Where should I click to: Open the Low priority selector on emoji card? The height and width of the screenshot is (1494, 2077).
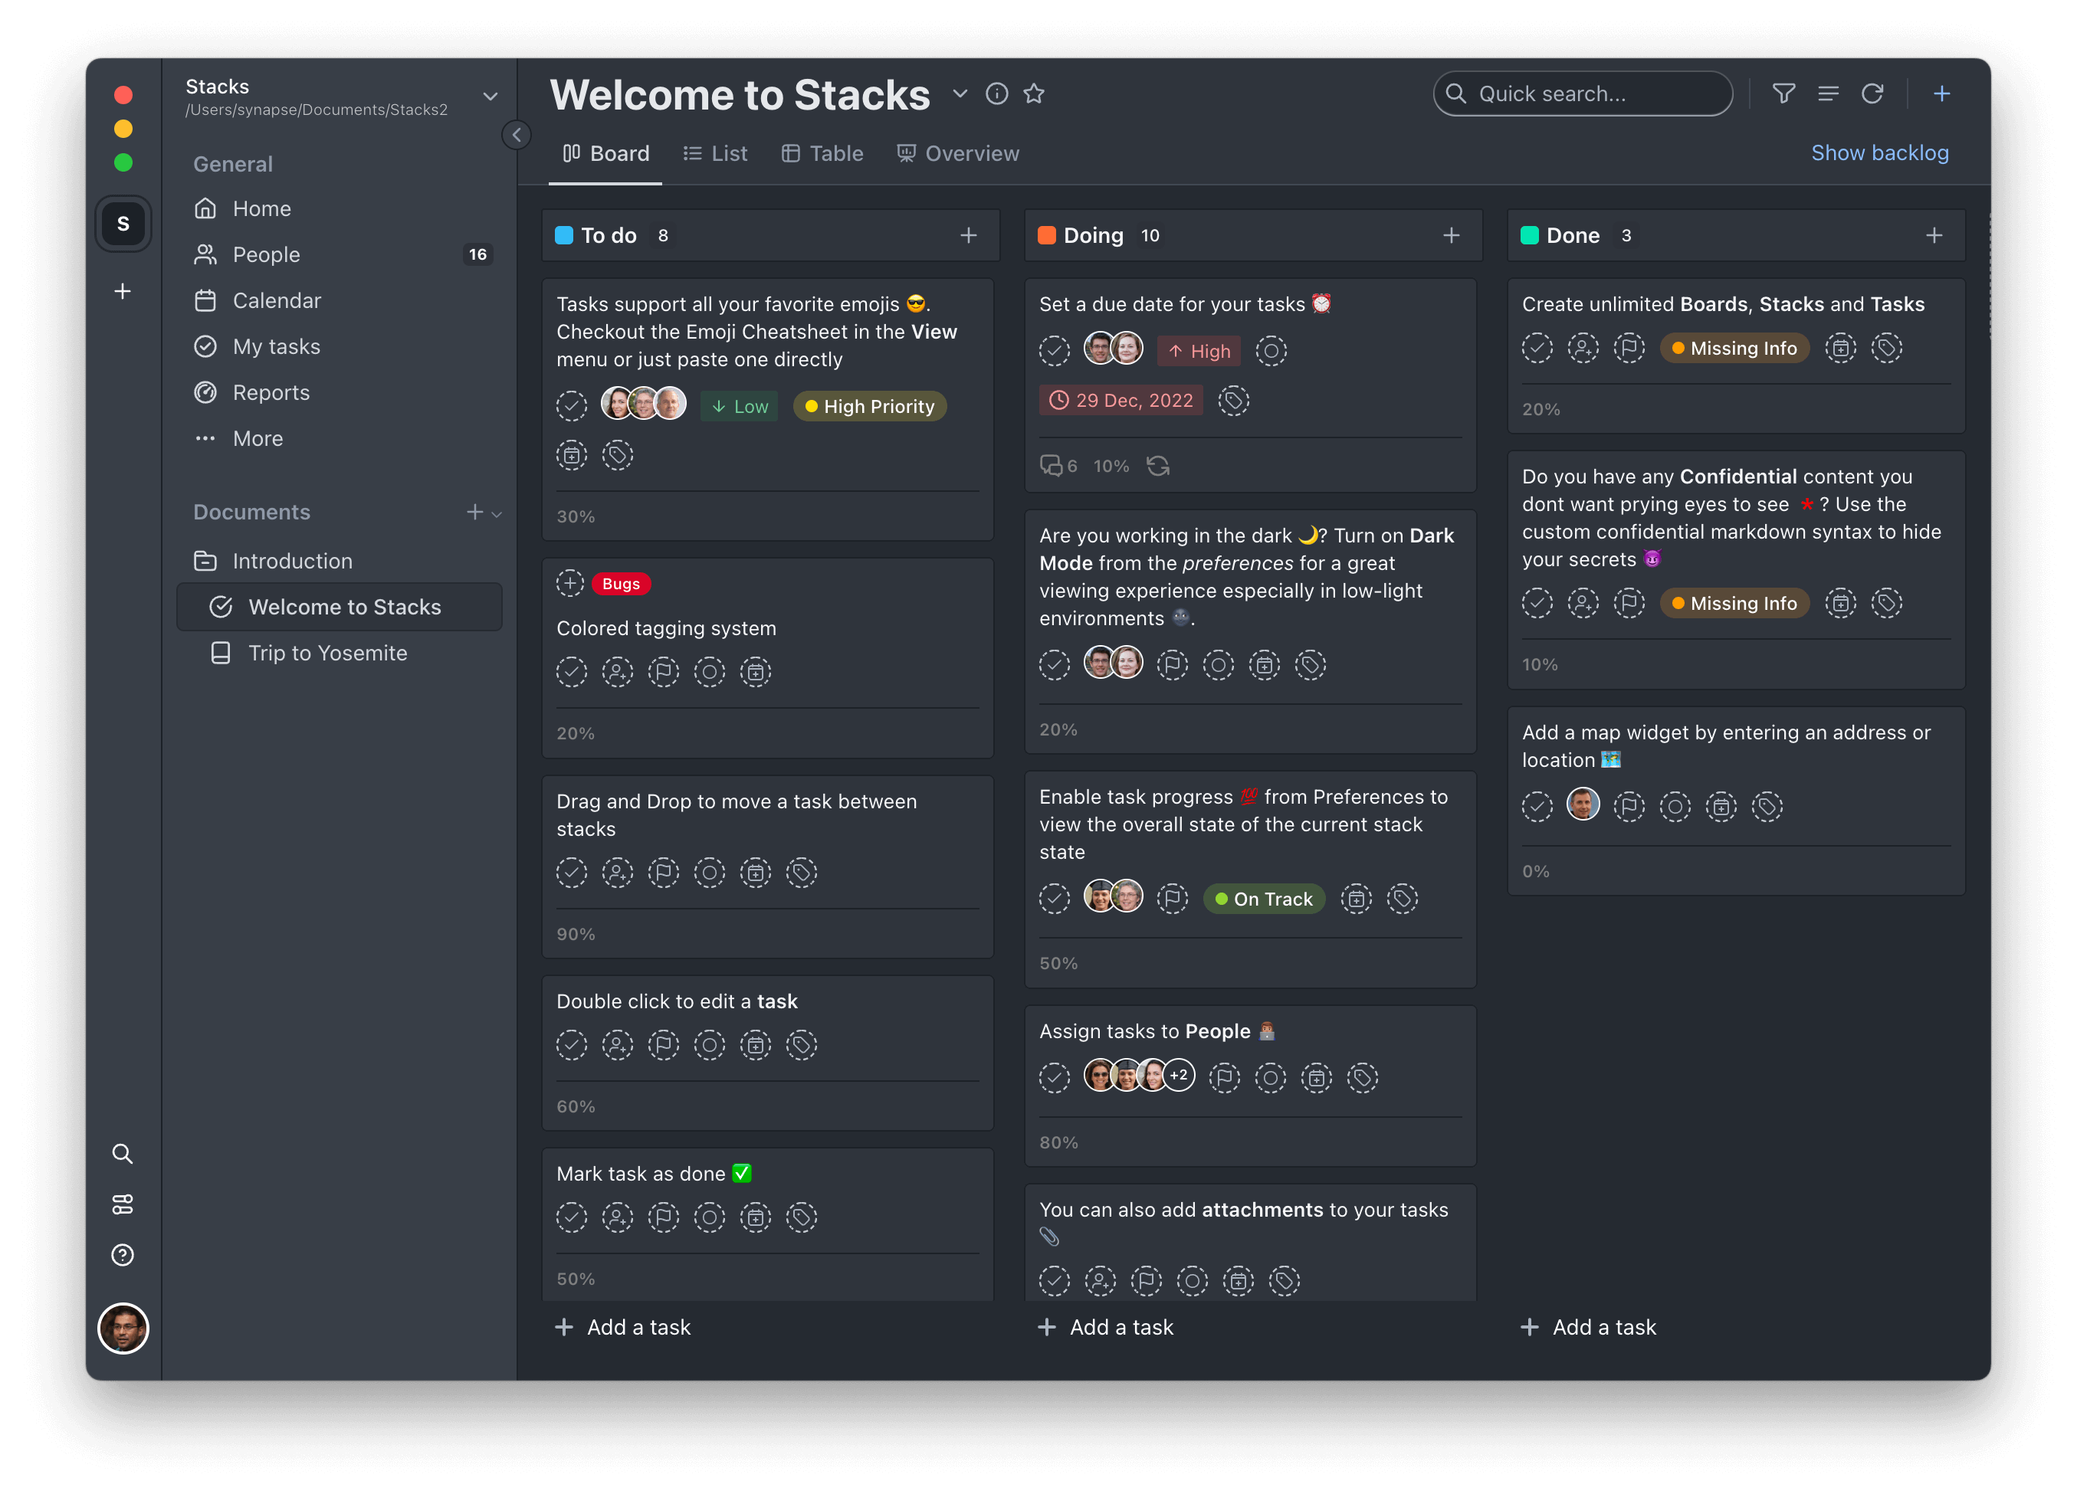pos(740,407)
